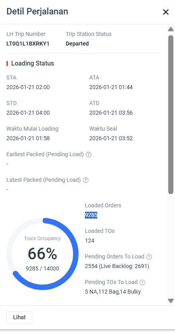Screen dimensions: 175x332
Task: Click the 5 NA,112 Bag,14 Bulky text
Action: point(113,292)
